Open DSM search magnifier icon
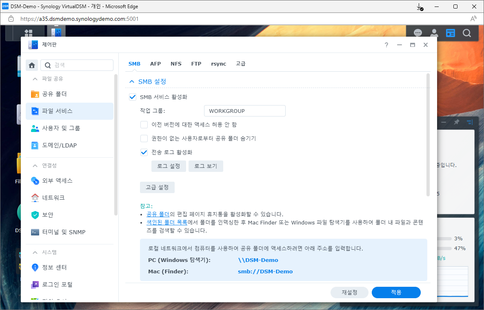Viewport: 484px width, 310px height. coord(467,33)
